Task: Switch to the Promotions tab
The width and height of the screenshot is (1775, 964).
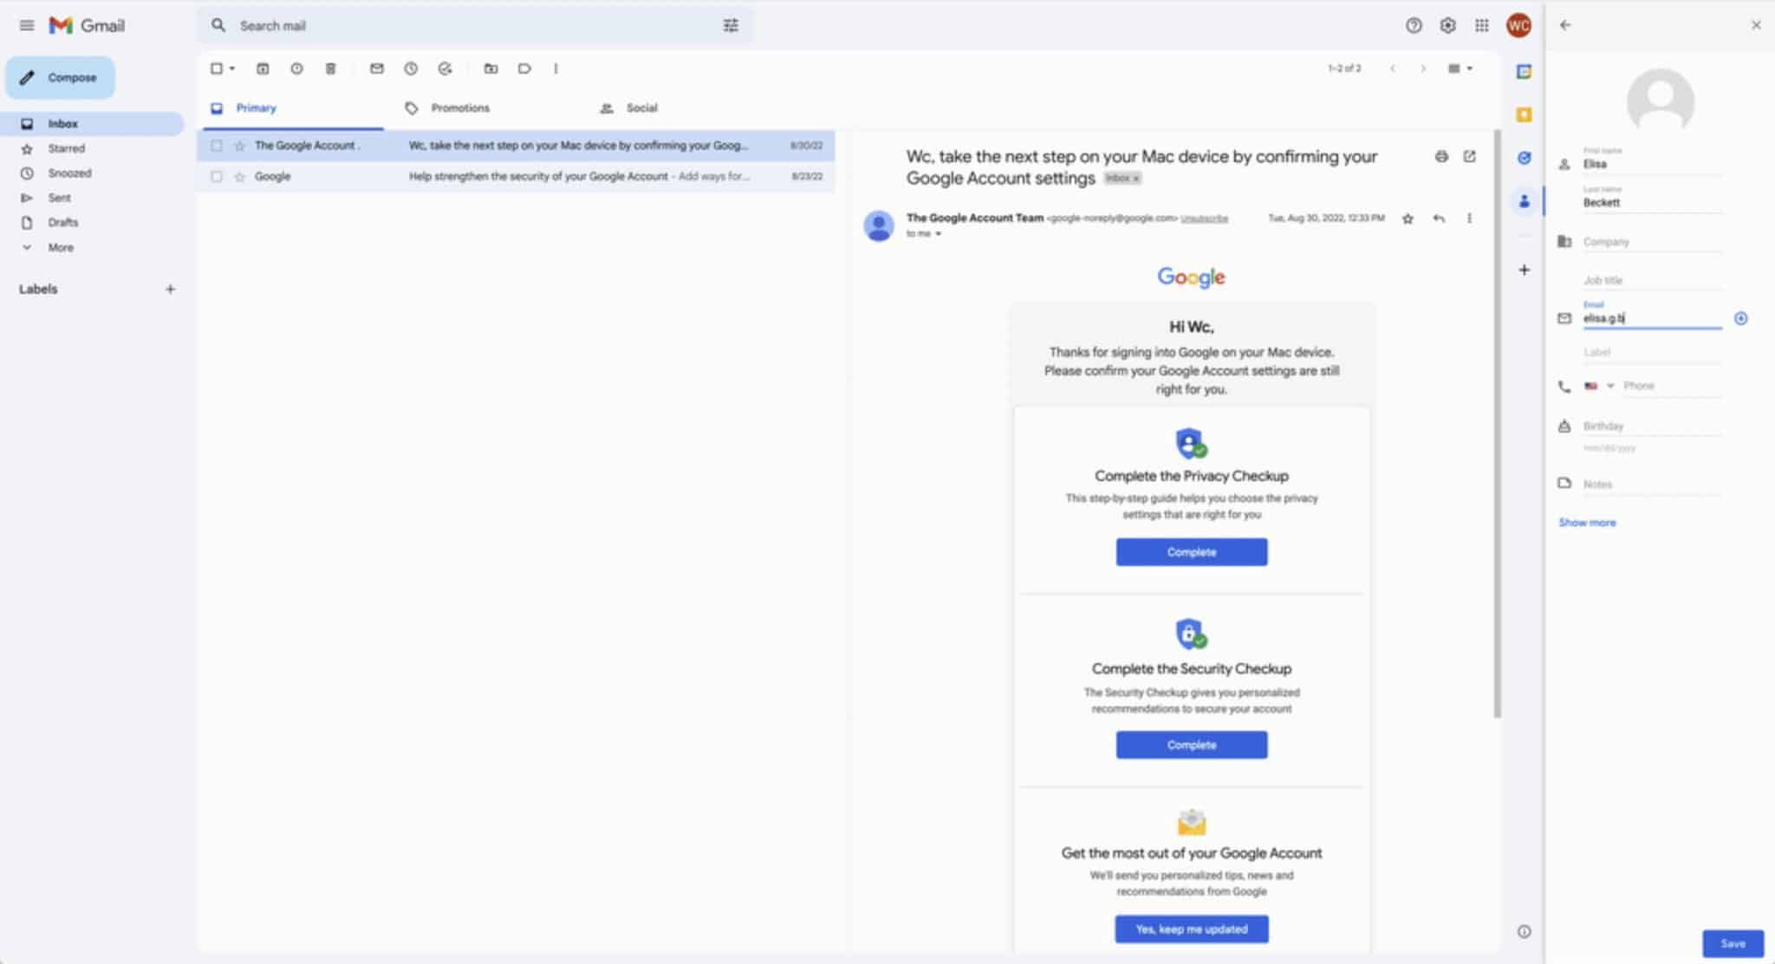Action: pos(459,108)
